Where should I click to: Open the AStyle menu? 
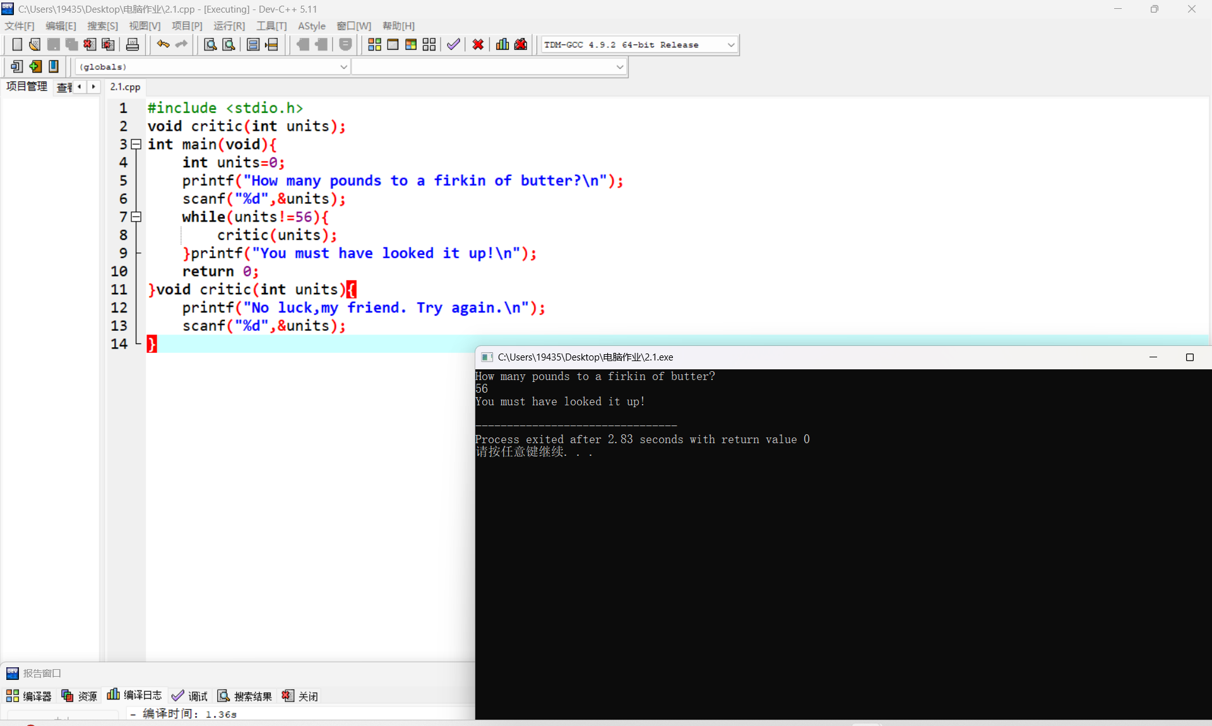(x=311, y=26)
